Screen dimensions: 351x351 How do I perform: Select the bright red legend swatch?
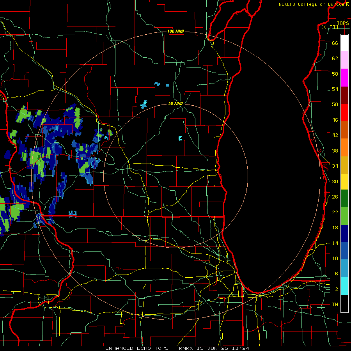pos(344,112)
